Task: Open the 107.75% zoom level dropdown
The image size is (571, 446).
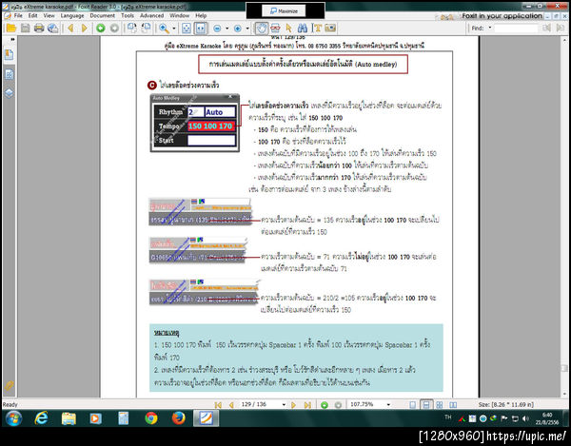Action: (388, 405)
